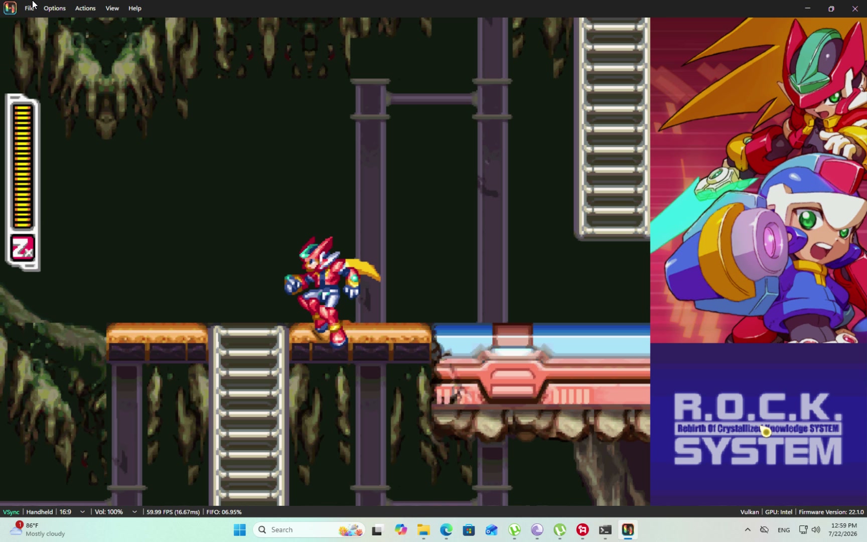This screenshot has width=867, height=542.
Task: Click the Zero and X artwork panel
Action: tap(759, 181)
